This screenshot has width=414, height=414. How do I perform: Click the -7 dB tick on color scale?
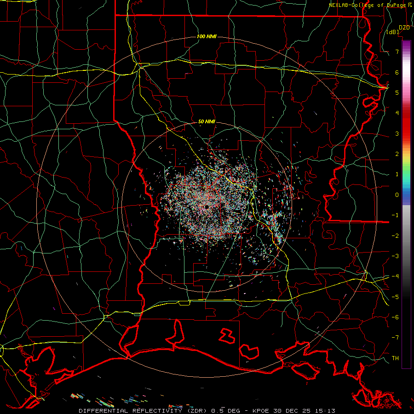click(x=395, y=338)
